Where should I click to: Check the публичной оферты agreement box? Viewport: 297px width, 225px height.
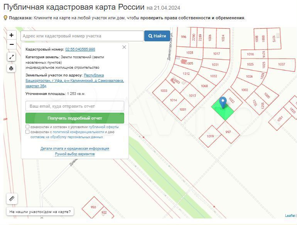click(x=27, y=127)
